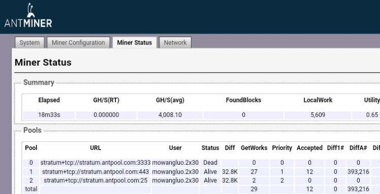This screenshot has height=194, width=380.
Task: Click the User column header
Action: (x=175, y=147)
